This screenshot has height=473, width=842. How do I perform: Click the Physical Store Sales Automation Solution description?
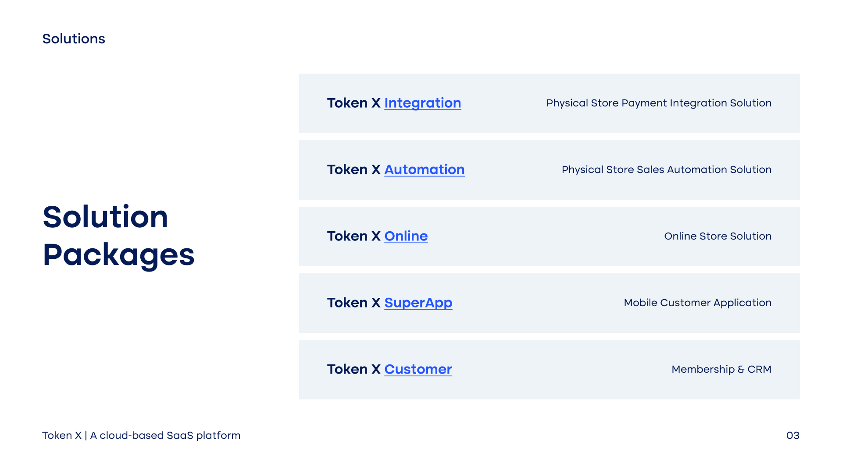(x=666, y=169)
